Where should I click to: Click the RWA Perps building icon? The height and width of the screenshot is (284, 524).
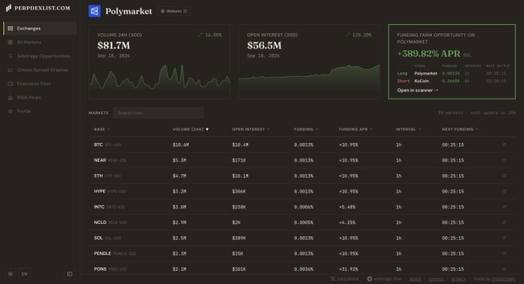point(10,98)
